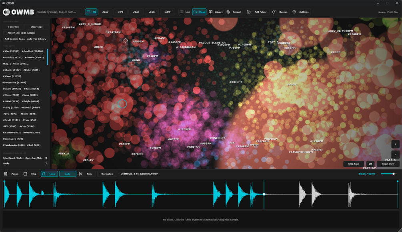This screenshot has width=402, height=232.
Task: Select the All file types filter
Action: tap(91, 12)
